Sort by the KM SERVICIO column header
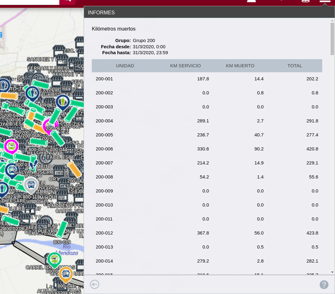This screenshot has height=294, width=335. tap(185, 66)
